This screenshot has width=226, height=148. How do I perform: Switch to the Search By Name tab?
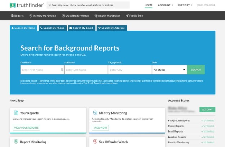coord(23,28)
